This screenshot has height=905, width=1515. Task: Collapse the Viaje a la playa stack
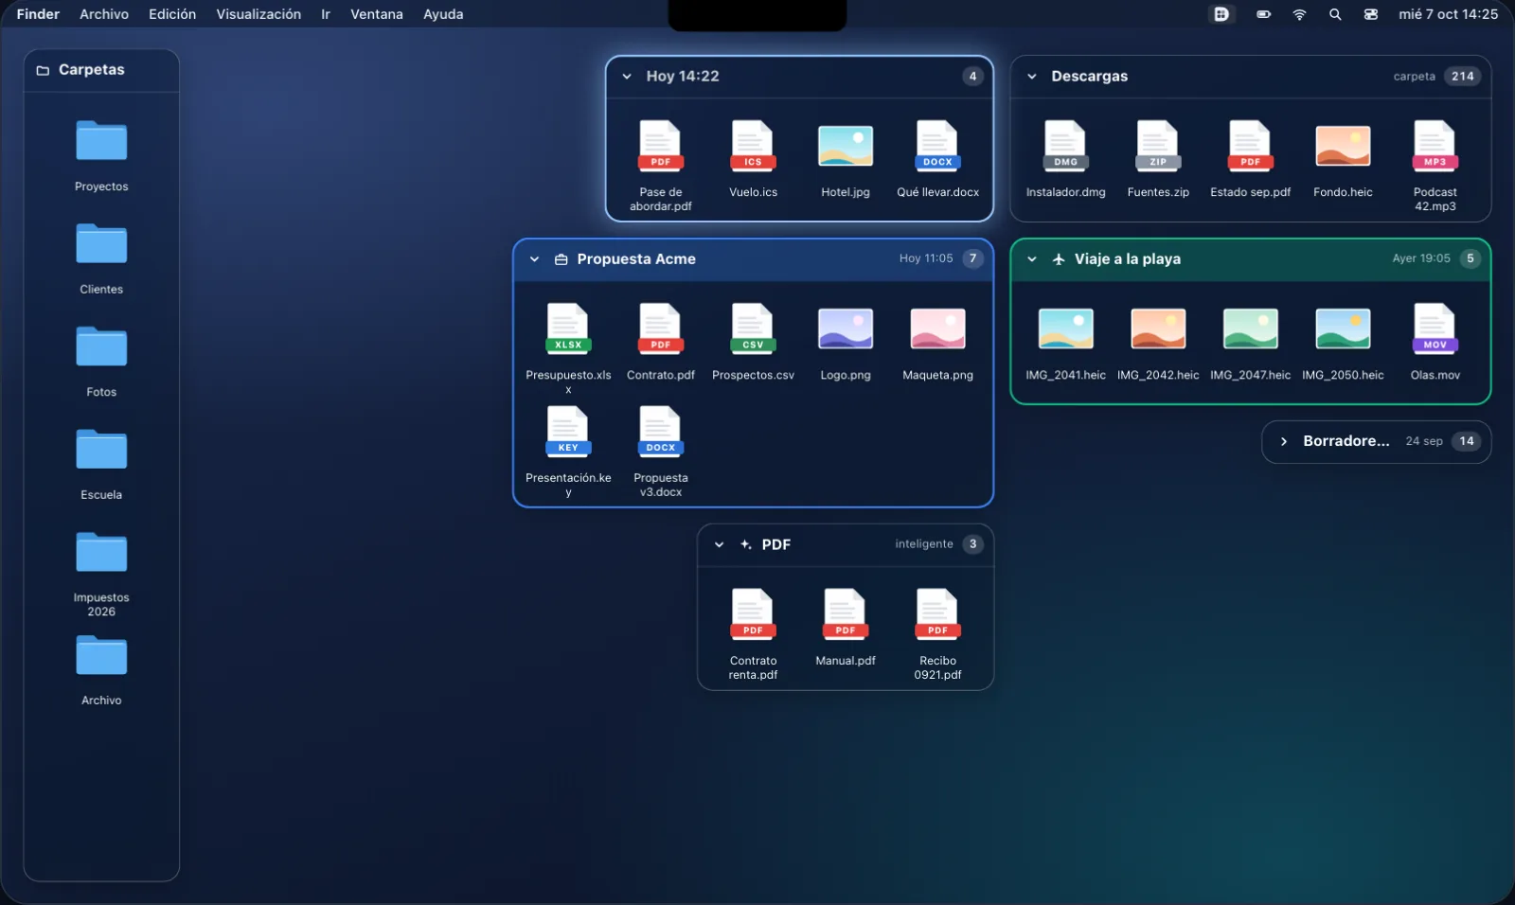click(1032, 259)
